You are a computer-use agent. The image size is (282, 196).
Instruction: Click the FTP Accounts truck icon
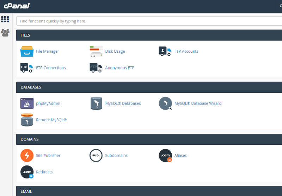coord(165,51)
